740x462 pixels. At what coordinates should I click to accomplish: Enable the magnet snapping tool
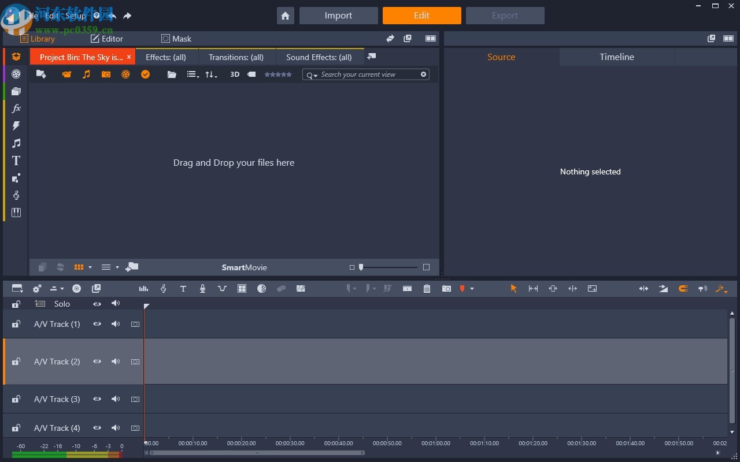pos(683,289)
